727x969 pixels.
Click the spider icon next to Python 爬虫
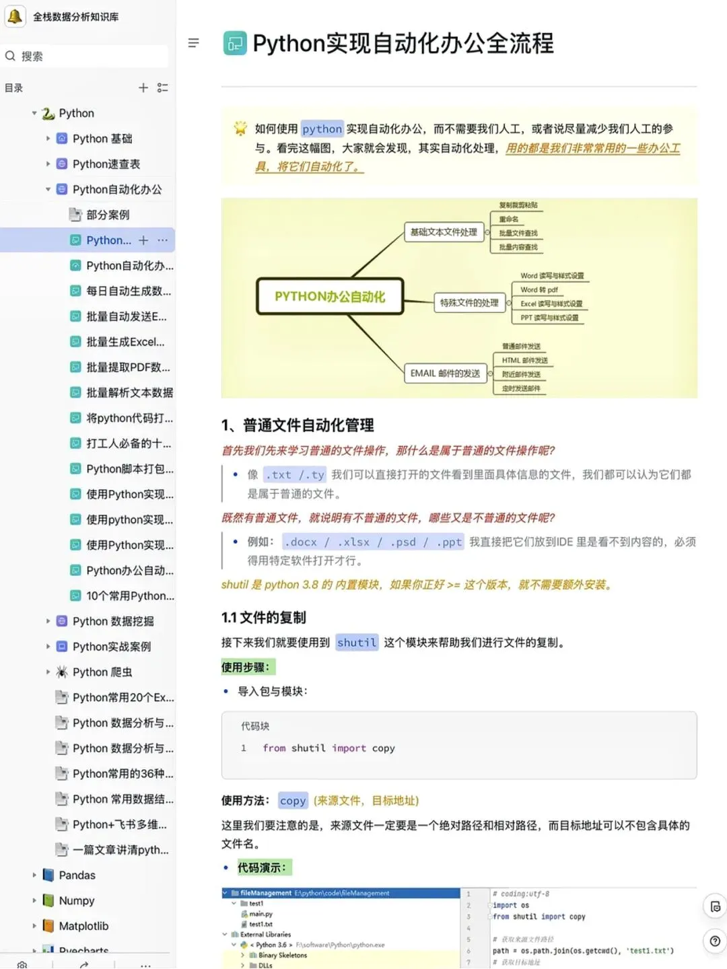pyautogui.click(x=62, y=672)
